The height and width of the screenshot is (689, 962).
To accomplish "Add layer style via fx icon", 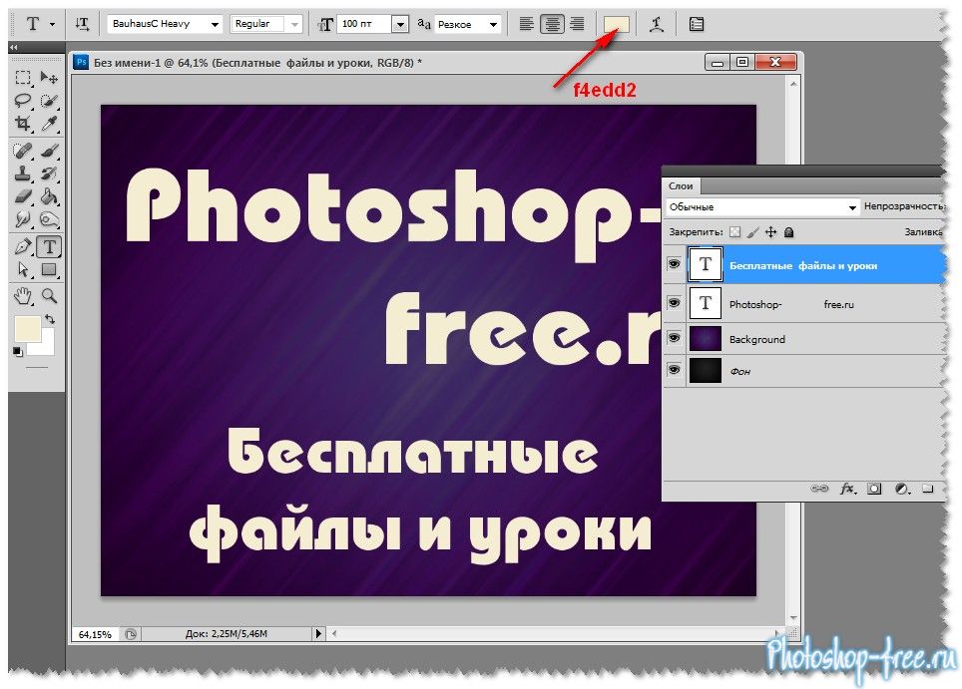I will pyautogui.click(x=848, y=489).
